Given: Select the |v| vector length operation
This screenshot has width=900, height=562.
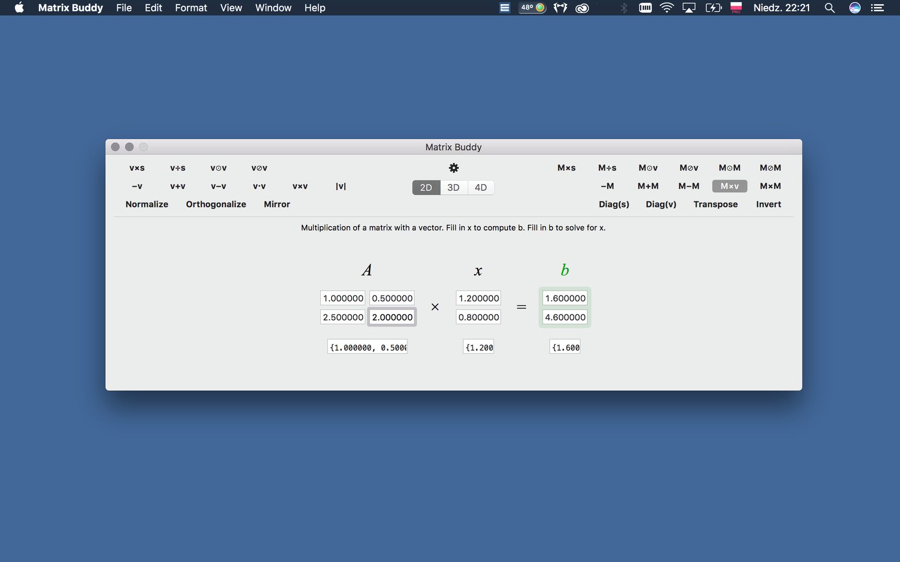Looking at the screenshot, I should pos(341,186).
